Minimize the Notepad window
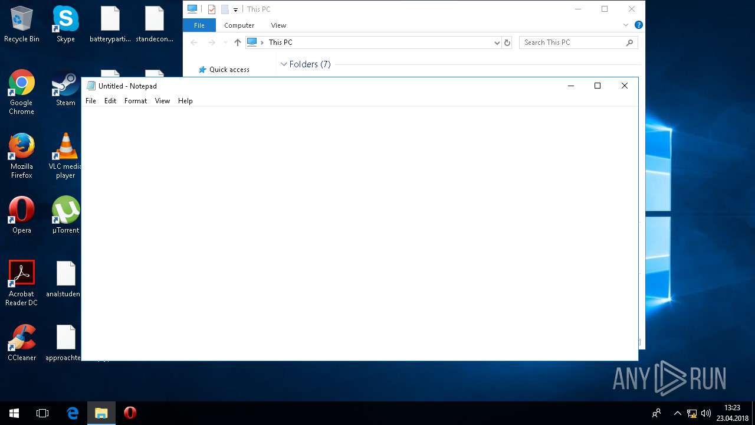This screenshot has width=755, height=425. [570, 86]
